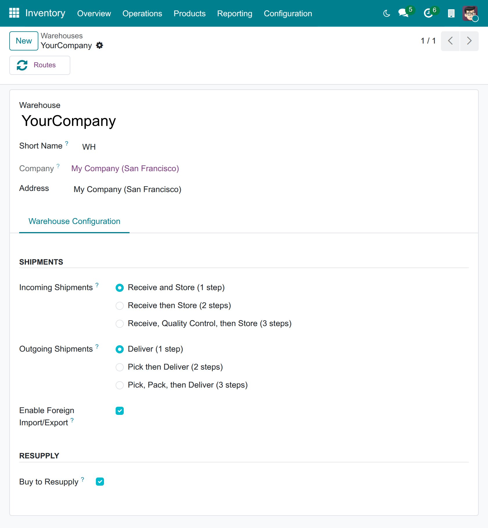Screen dimensions: 488x528
Task: Show help tooltip for Outgoing Shipments
Action: 97,347
